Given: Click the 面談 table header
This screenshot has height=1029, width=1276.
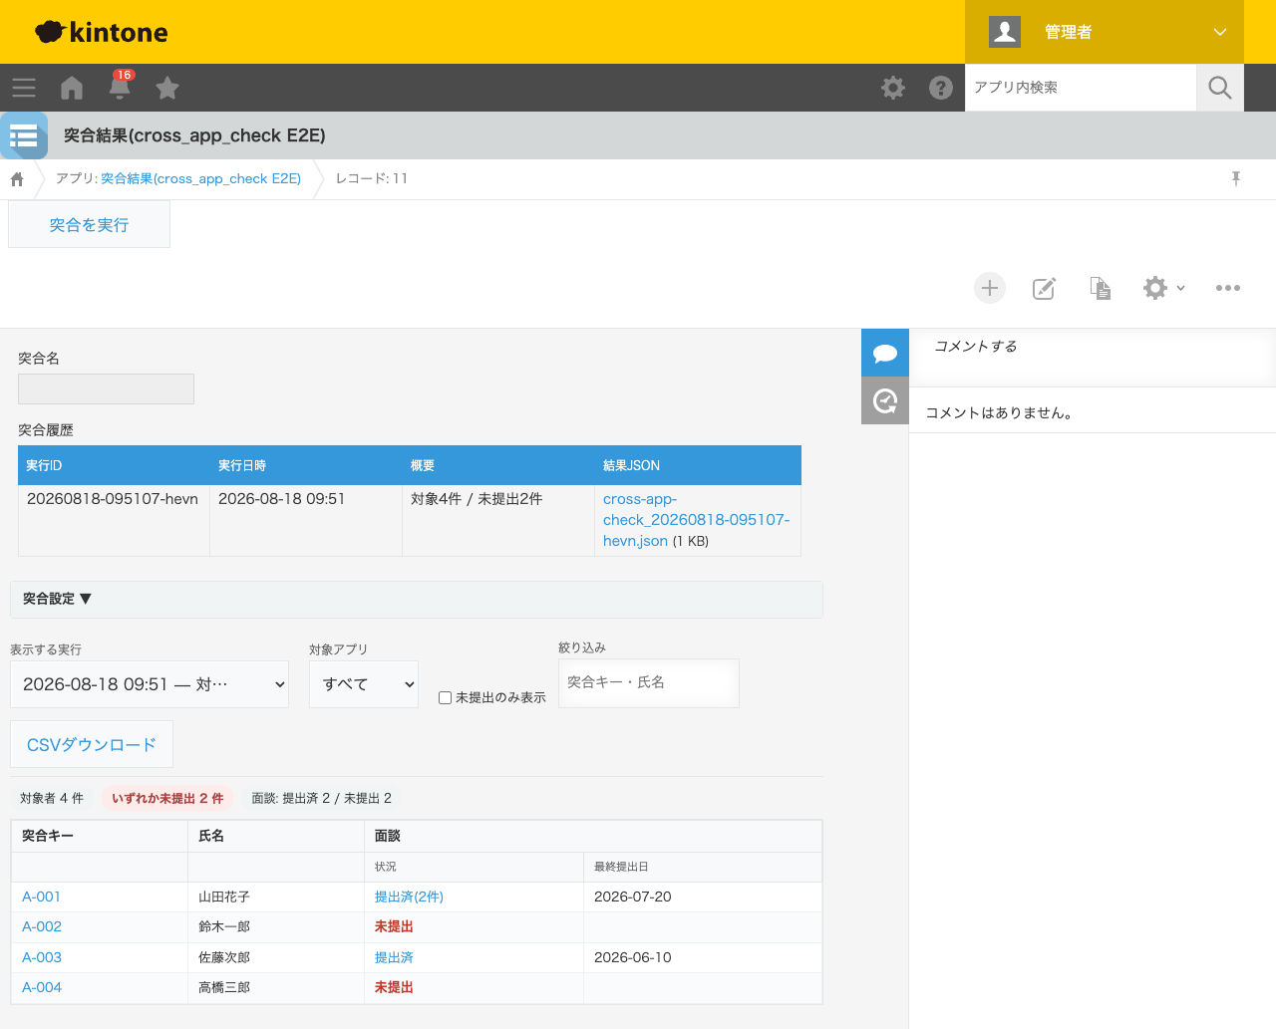Looking at the screenshot, I should (593, 836).
